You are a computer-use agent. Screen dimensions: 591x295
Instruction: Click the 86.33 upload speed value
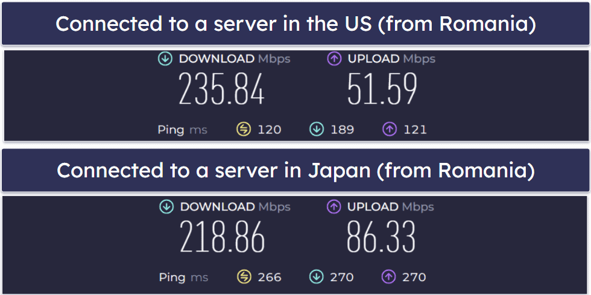pyautogui.click(x=381, y=237)
